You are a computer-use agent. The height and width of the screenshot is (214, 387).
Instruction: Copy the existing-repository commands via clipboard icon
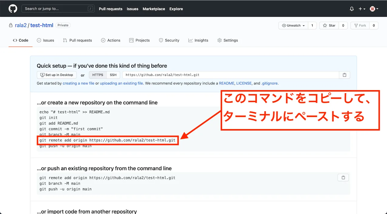[343, 177]
